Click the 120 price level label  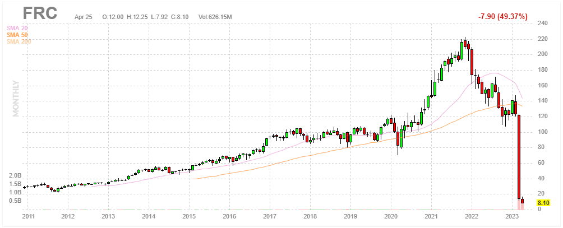542,117
